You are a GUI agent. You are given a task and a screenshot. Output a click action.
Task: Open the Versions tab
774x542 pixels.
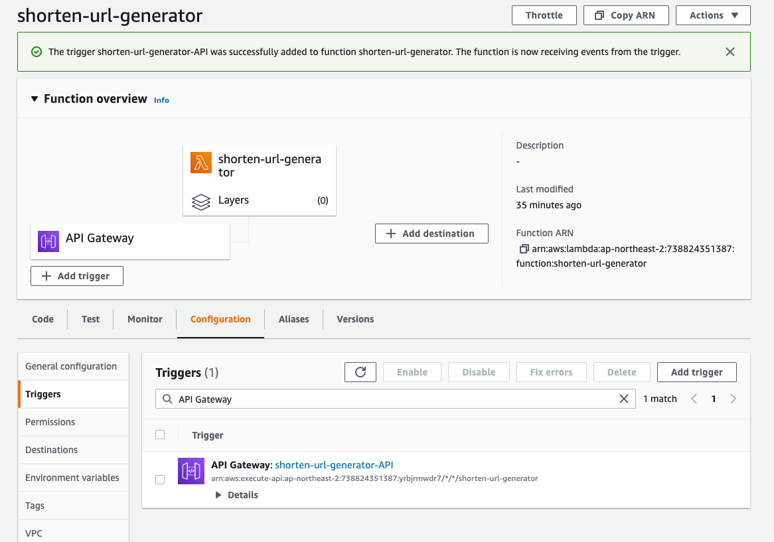pyautogui.click(x=355, y=319)
